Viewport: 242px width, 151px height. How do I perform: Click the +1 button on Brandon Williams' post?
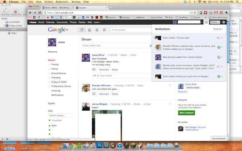[x=94, y=94]
